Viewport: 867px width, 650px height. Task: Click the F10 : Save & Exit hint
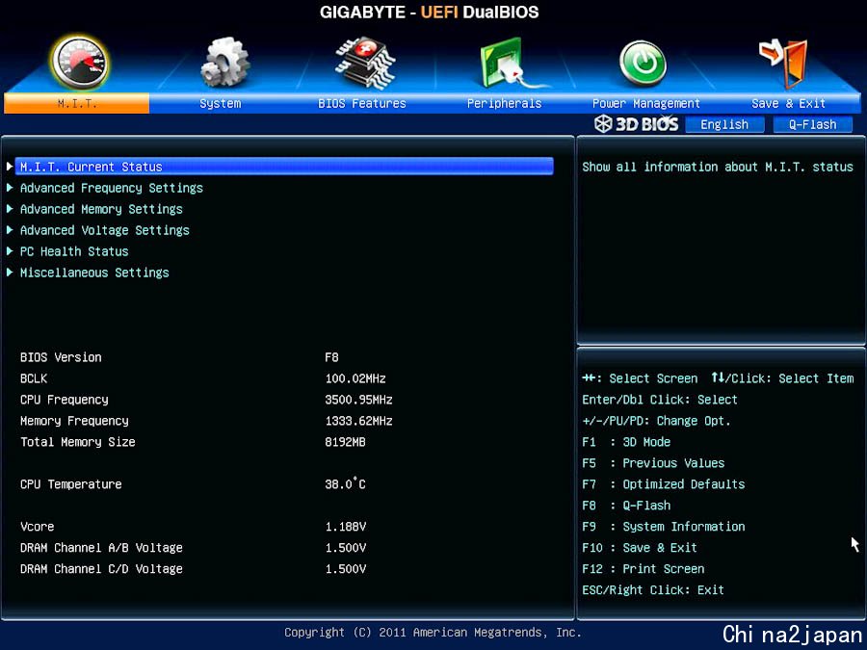click(640, 548)
